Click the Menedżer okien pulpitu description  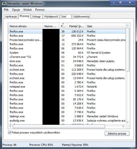coord(100,61)
